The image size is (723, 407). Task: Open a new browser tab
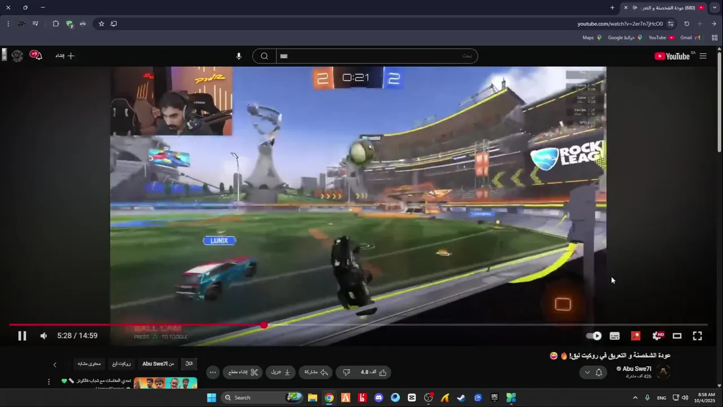point(612,7)
